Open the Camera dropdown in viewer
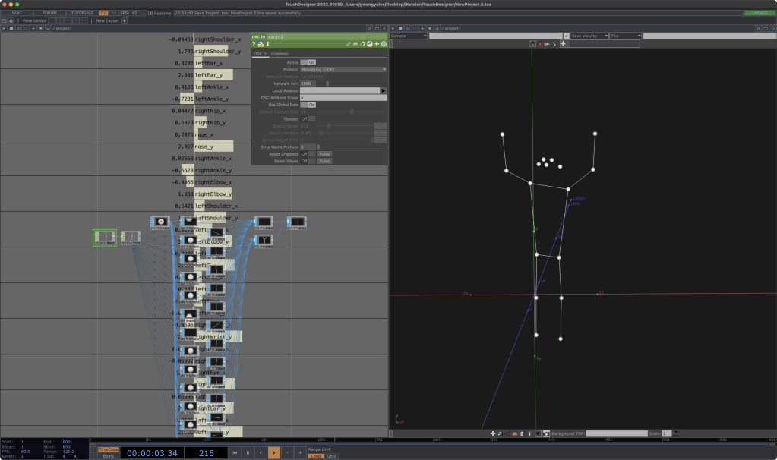The height and width of the screenshot is (460, 777). tap(409, 36)
